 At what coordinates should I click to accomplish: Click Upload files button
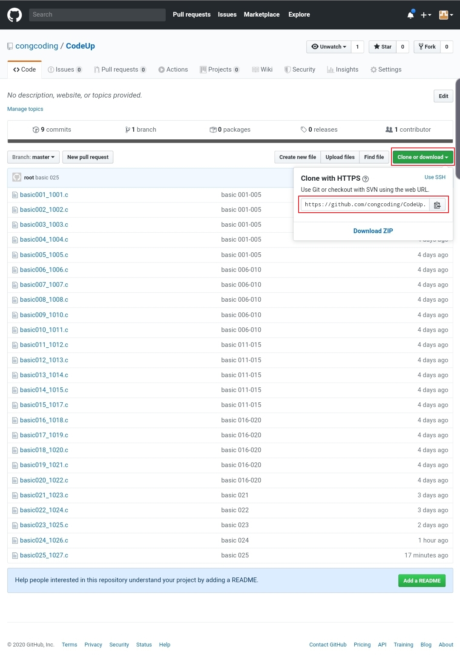pyautogui.click(x=340, y=157)
